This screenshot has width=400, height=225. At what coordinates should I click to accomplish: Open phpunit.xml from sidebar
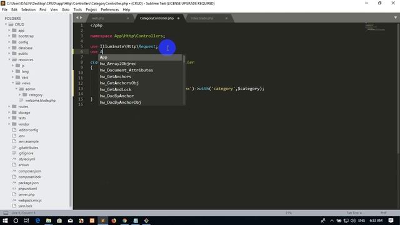click(27, 189)
